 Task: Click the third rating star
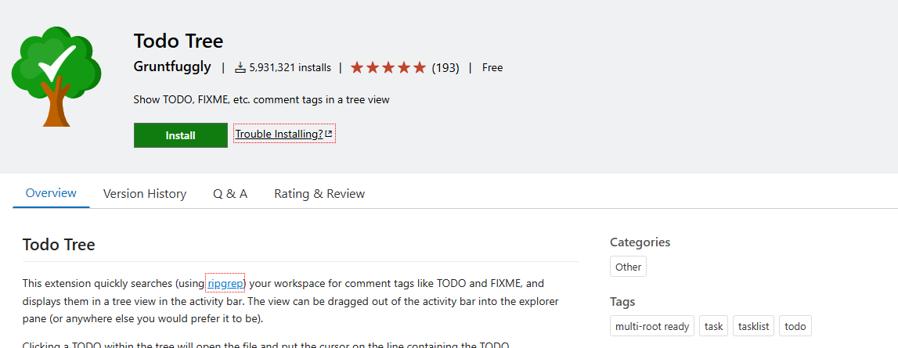pos(388,67)
